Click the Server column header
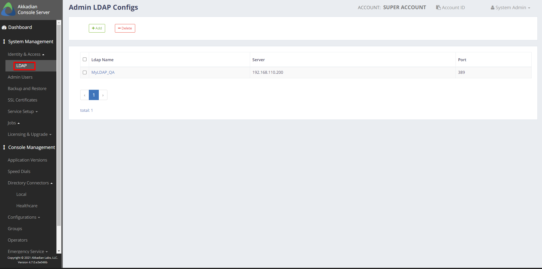The image size is (542, 269). [x=258, y=60]
